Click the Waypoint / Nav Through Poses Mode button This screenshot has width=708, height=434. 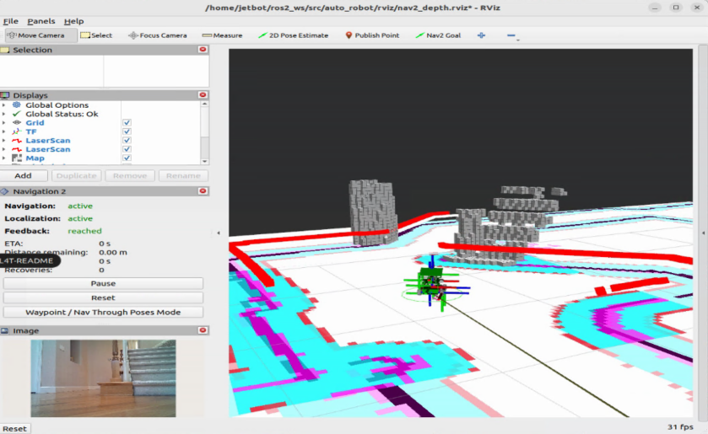103,312
